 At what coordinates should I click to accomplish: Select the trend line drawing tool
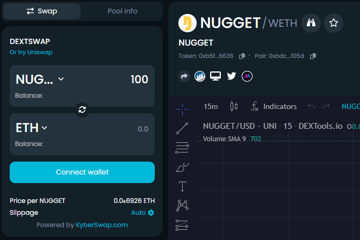pyautogui.click(x=182, y=128)
